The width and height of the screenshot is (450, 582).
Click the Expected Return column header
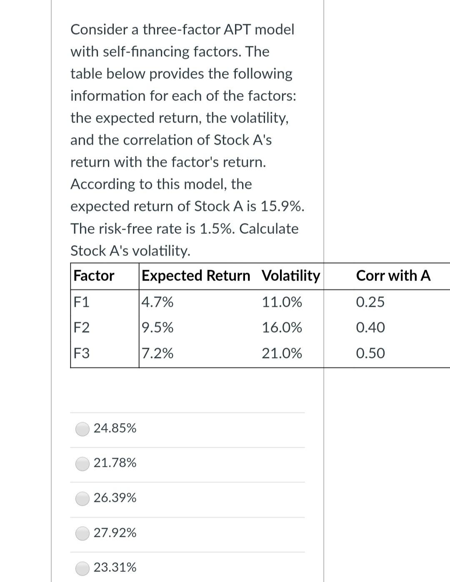click(196, 276)
